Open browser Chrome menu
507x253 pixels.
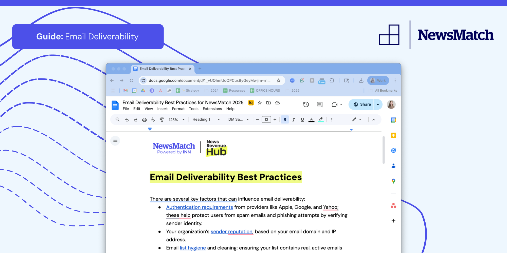coord(395,80)
